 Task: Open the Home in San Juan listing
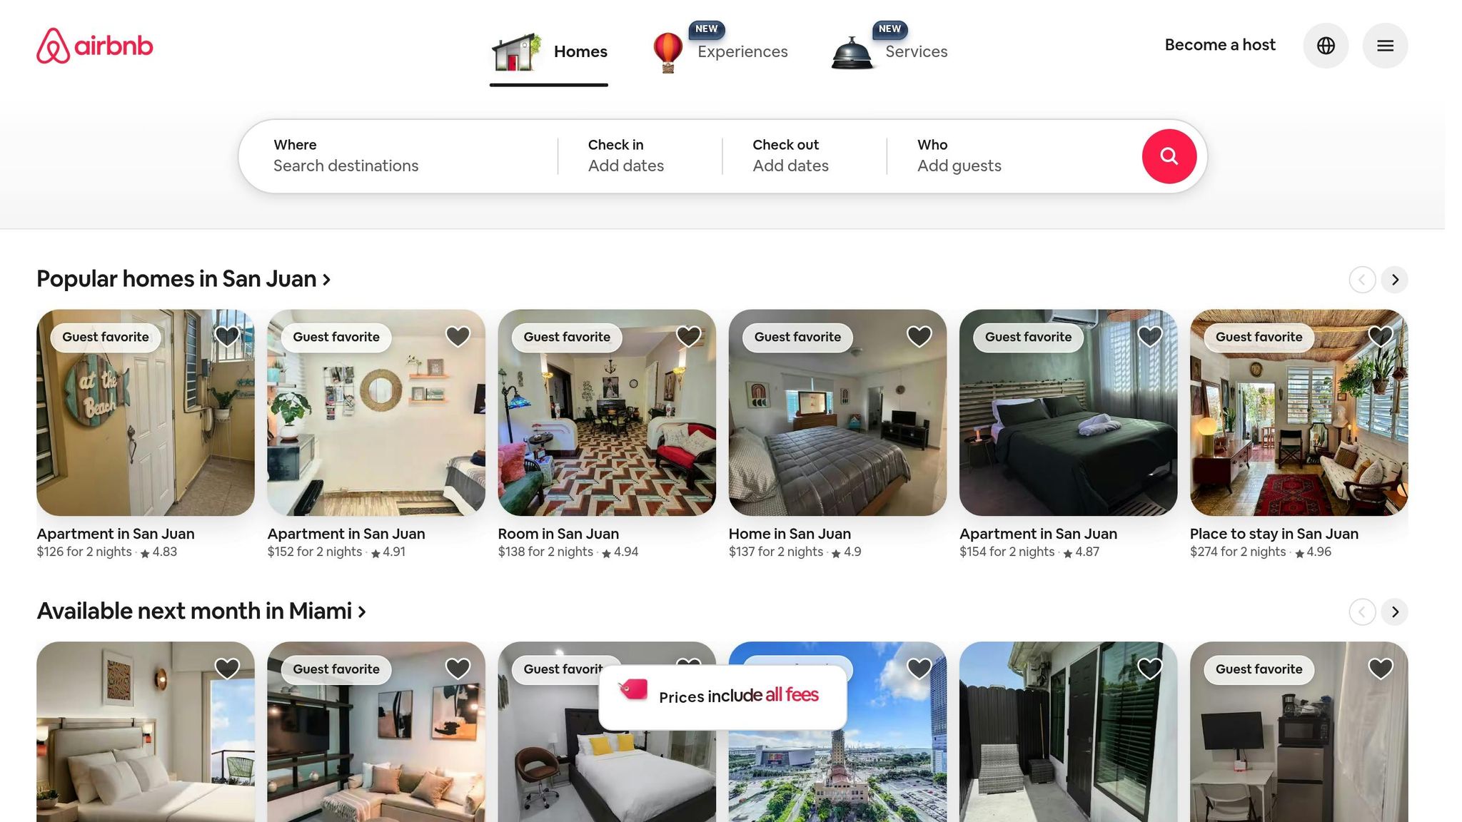click(837, 412)
